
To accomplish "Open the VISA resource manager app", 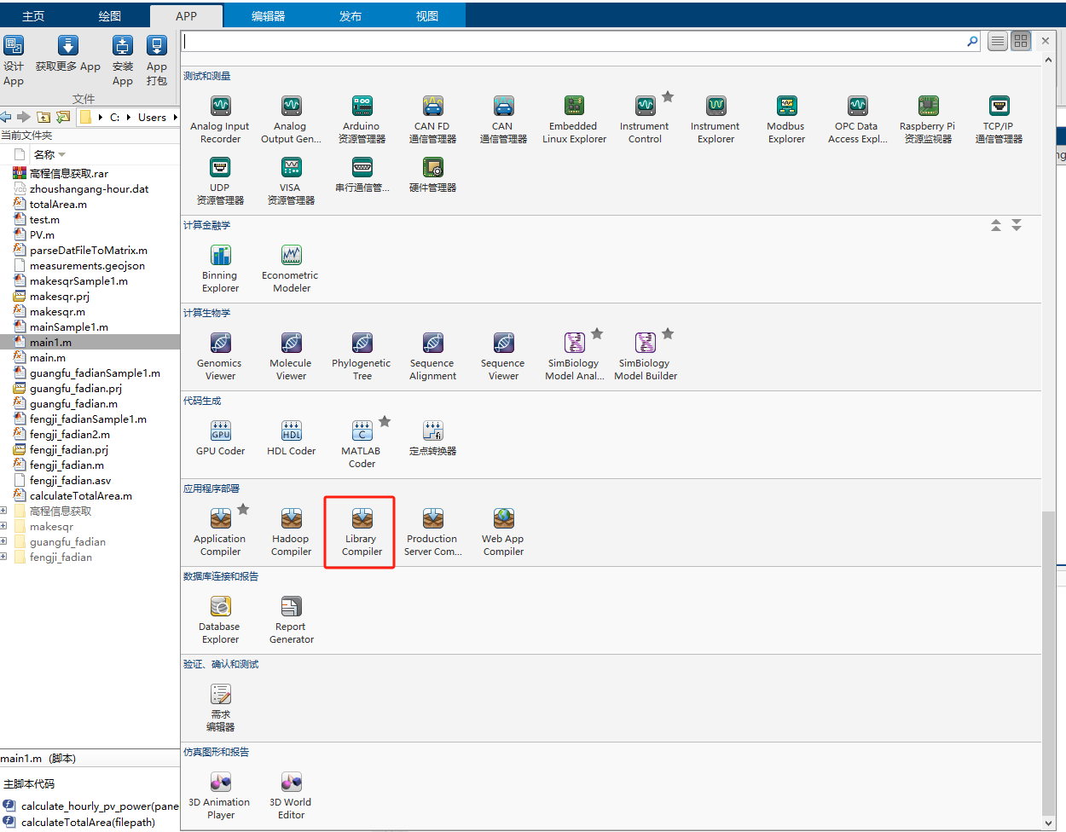I will point(291,181).
